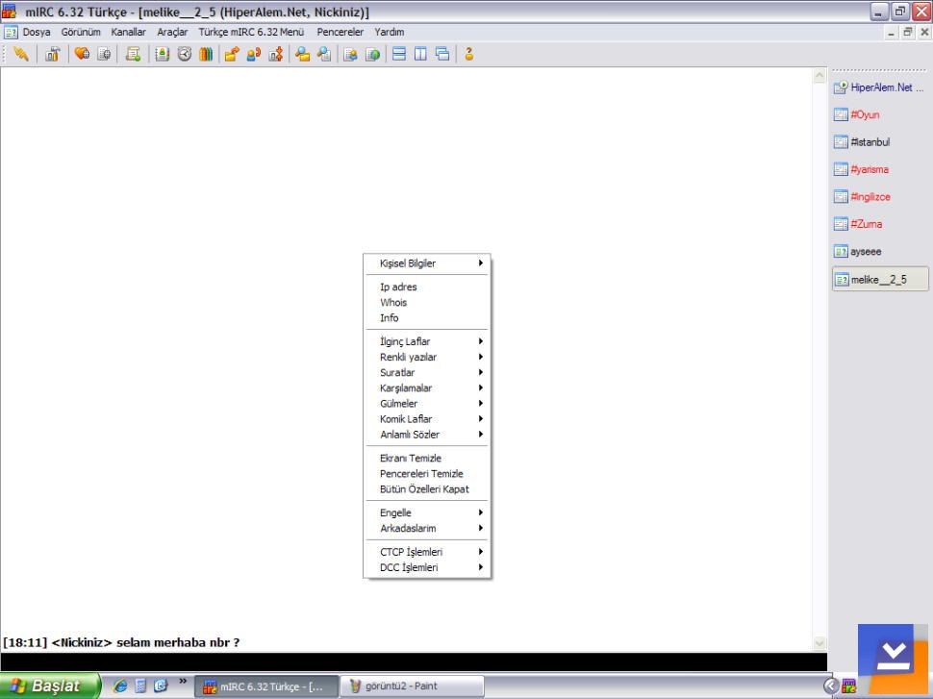Screen dimensions: 933x699
Task: Select Ekranı Temizle in context menu
Action: 427,458
